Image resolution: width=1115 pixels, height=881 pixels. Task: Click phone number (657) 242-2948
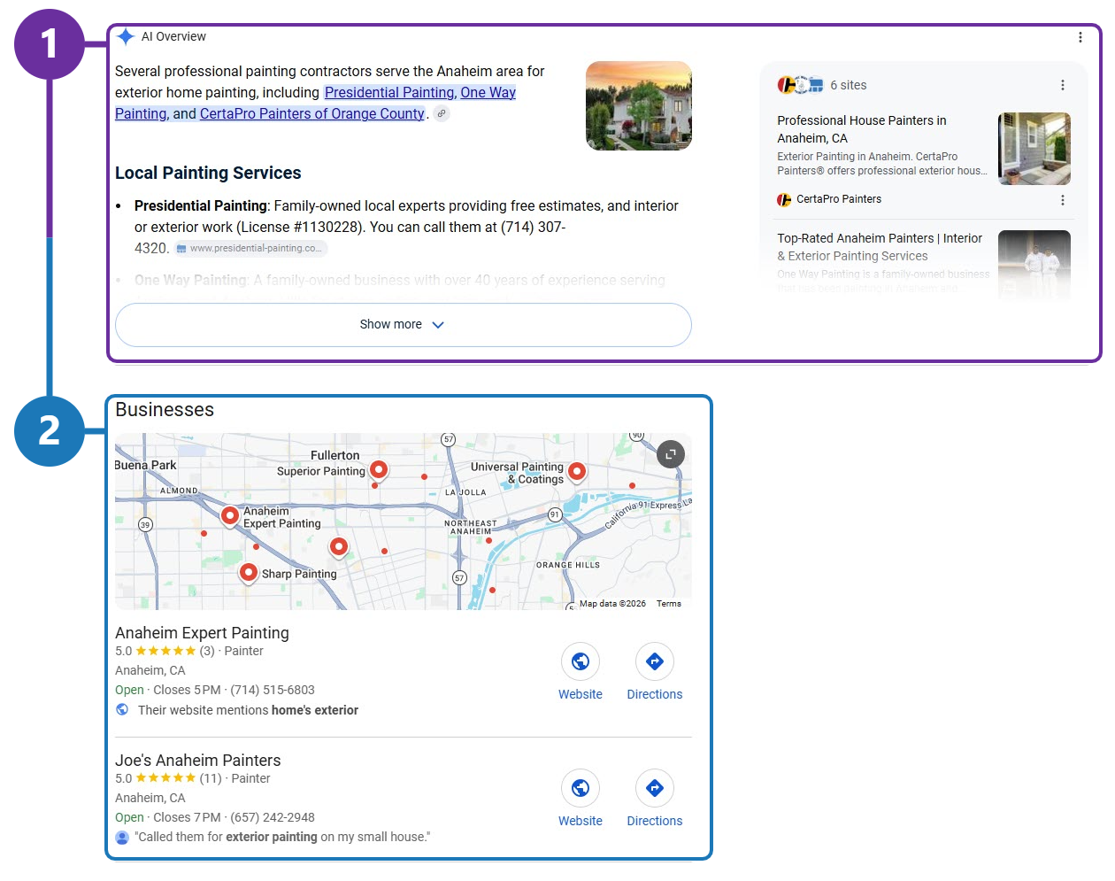273,817
